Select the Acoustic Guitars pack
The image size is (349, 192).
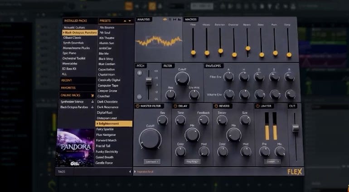tap(74, 28)
